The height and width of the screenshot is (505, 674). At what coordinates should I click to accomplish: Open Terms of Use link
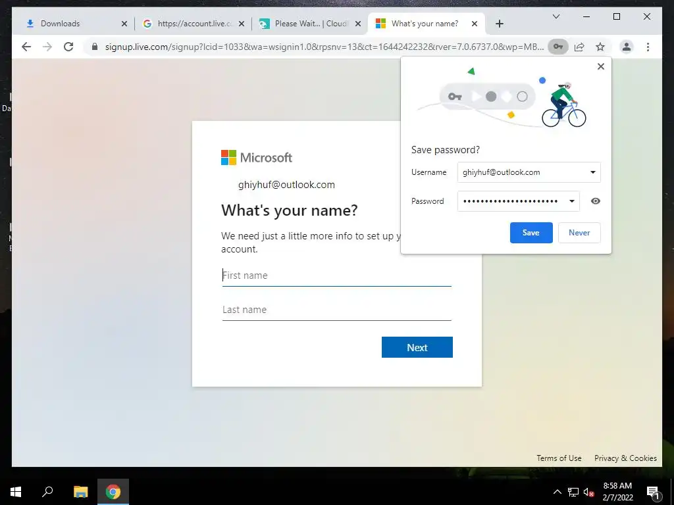(559, 458)
